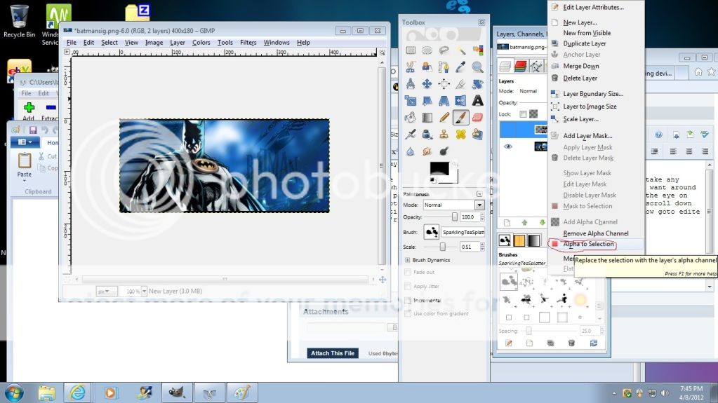The height and width of the screenshot is (403, 718).
Task: Enable the Apply Jitter checkbox
Action: pos(408,286)
